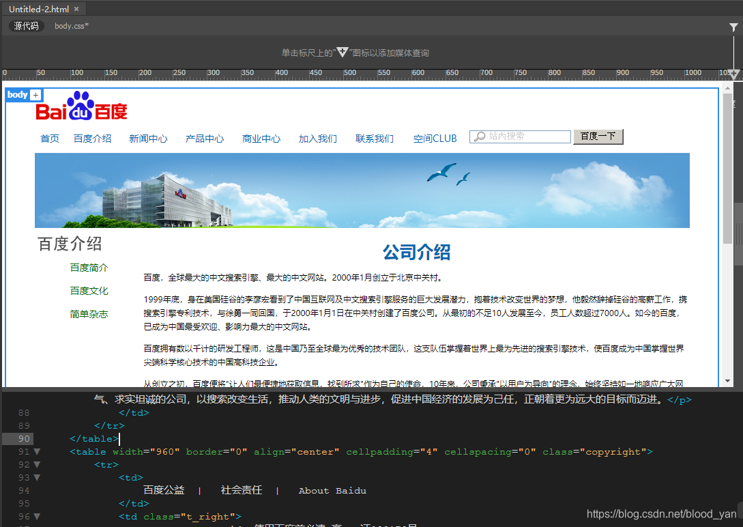743x527 pixels.
Task: Open the 首页 navigation link
Action: [50, 139]
